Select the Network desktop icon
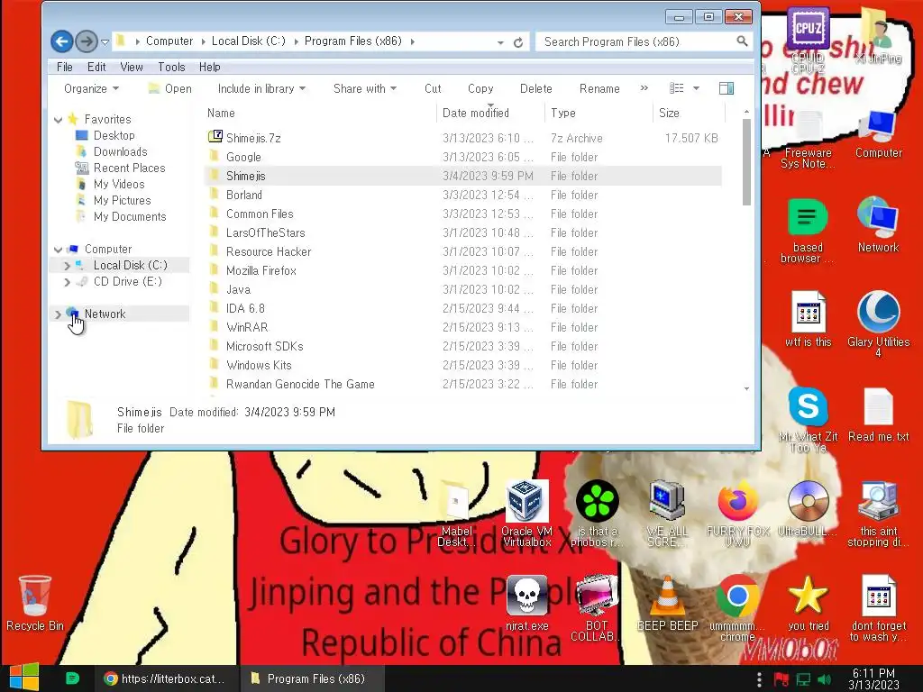 [878, 225]
